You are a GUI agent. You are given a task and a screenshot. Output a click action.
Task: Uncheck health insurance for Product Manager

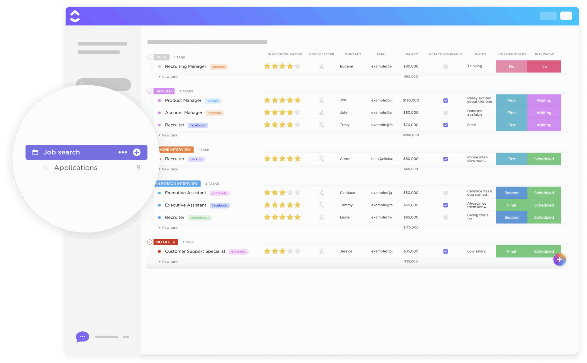click(x=445, y=100)
